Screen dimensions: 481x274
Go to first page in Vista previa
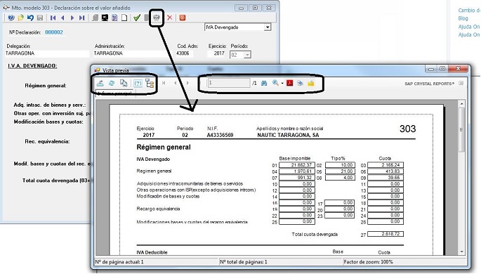pyautogui.click(x=164, y=83)
